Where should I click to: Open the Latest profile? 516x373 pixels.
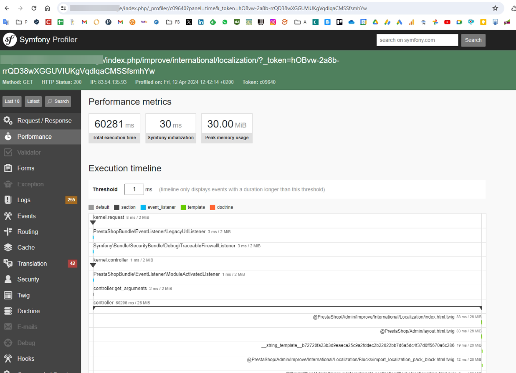(33, 101)
